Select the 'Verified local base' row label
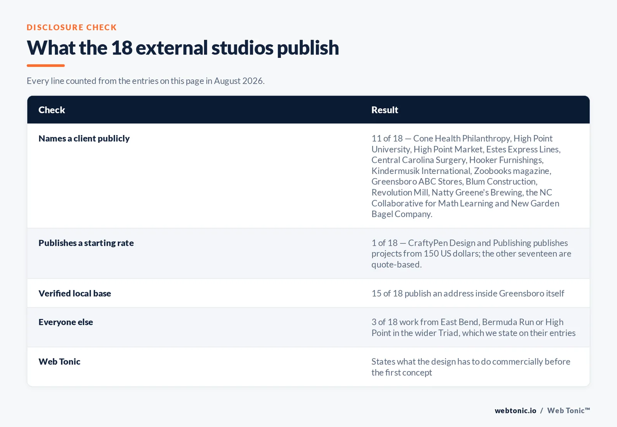 click(75, 294)
